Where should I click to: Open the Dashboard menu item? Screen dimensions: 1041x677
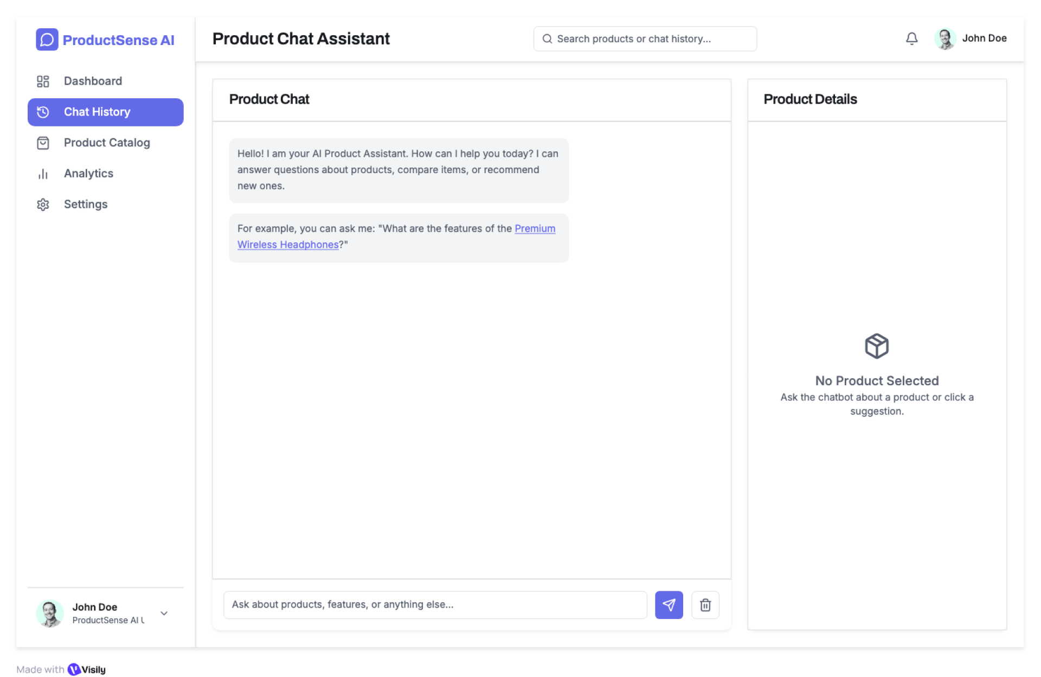(x=93, y=81)
